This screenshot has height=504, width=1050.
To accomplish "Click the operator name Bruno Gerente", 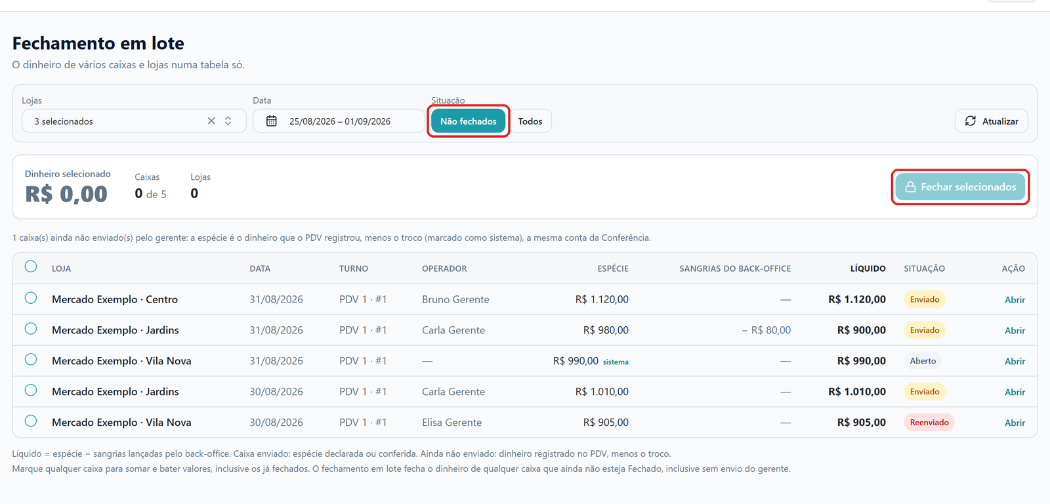I will (x=455, y=299).
